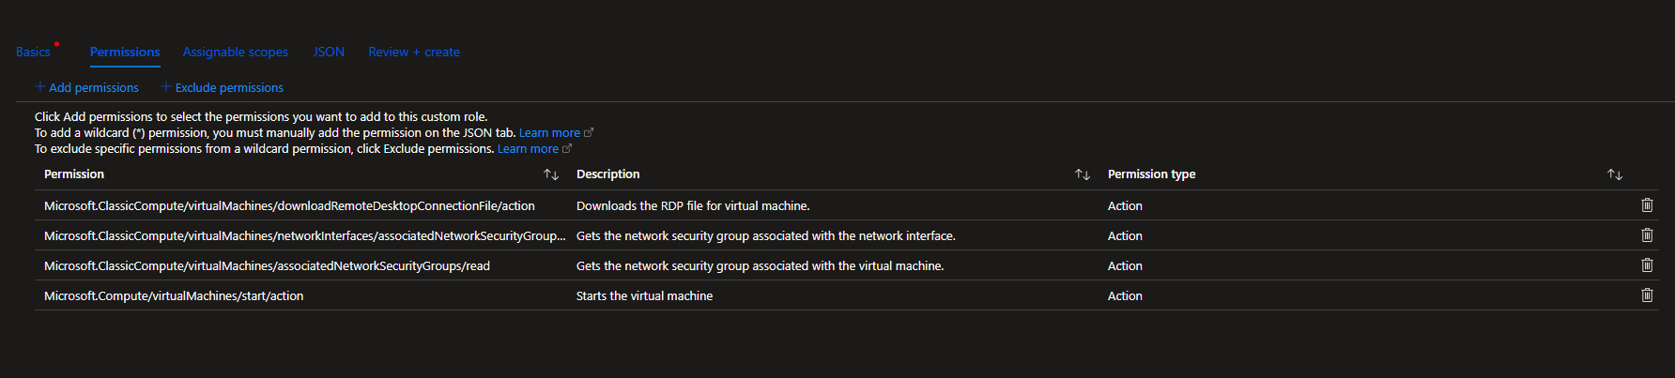Go to the JSON tab
1675x378 pixels.
[x=329, y=52]
